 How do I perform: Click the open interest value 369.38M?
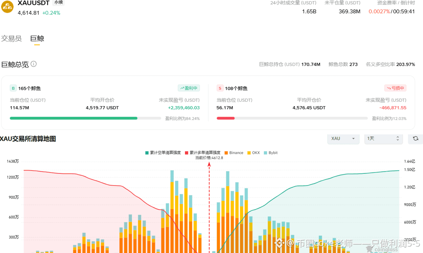(x=350, y=12)
